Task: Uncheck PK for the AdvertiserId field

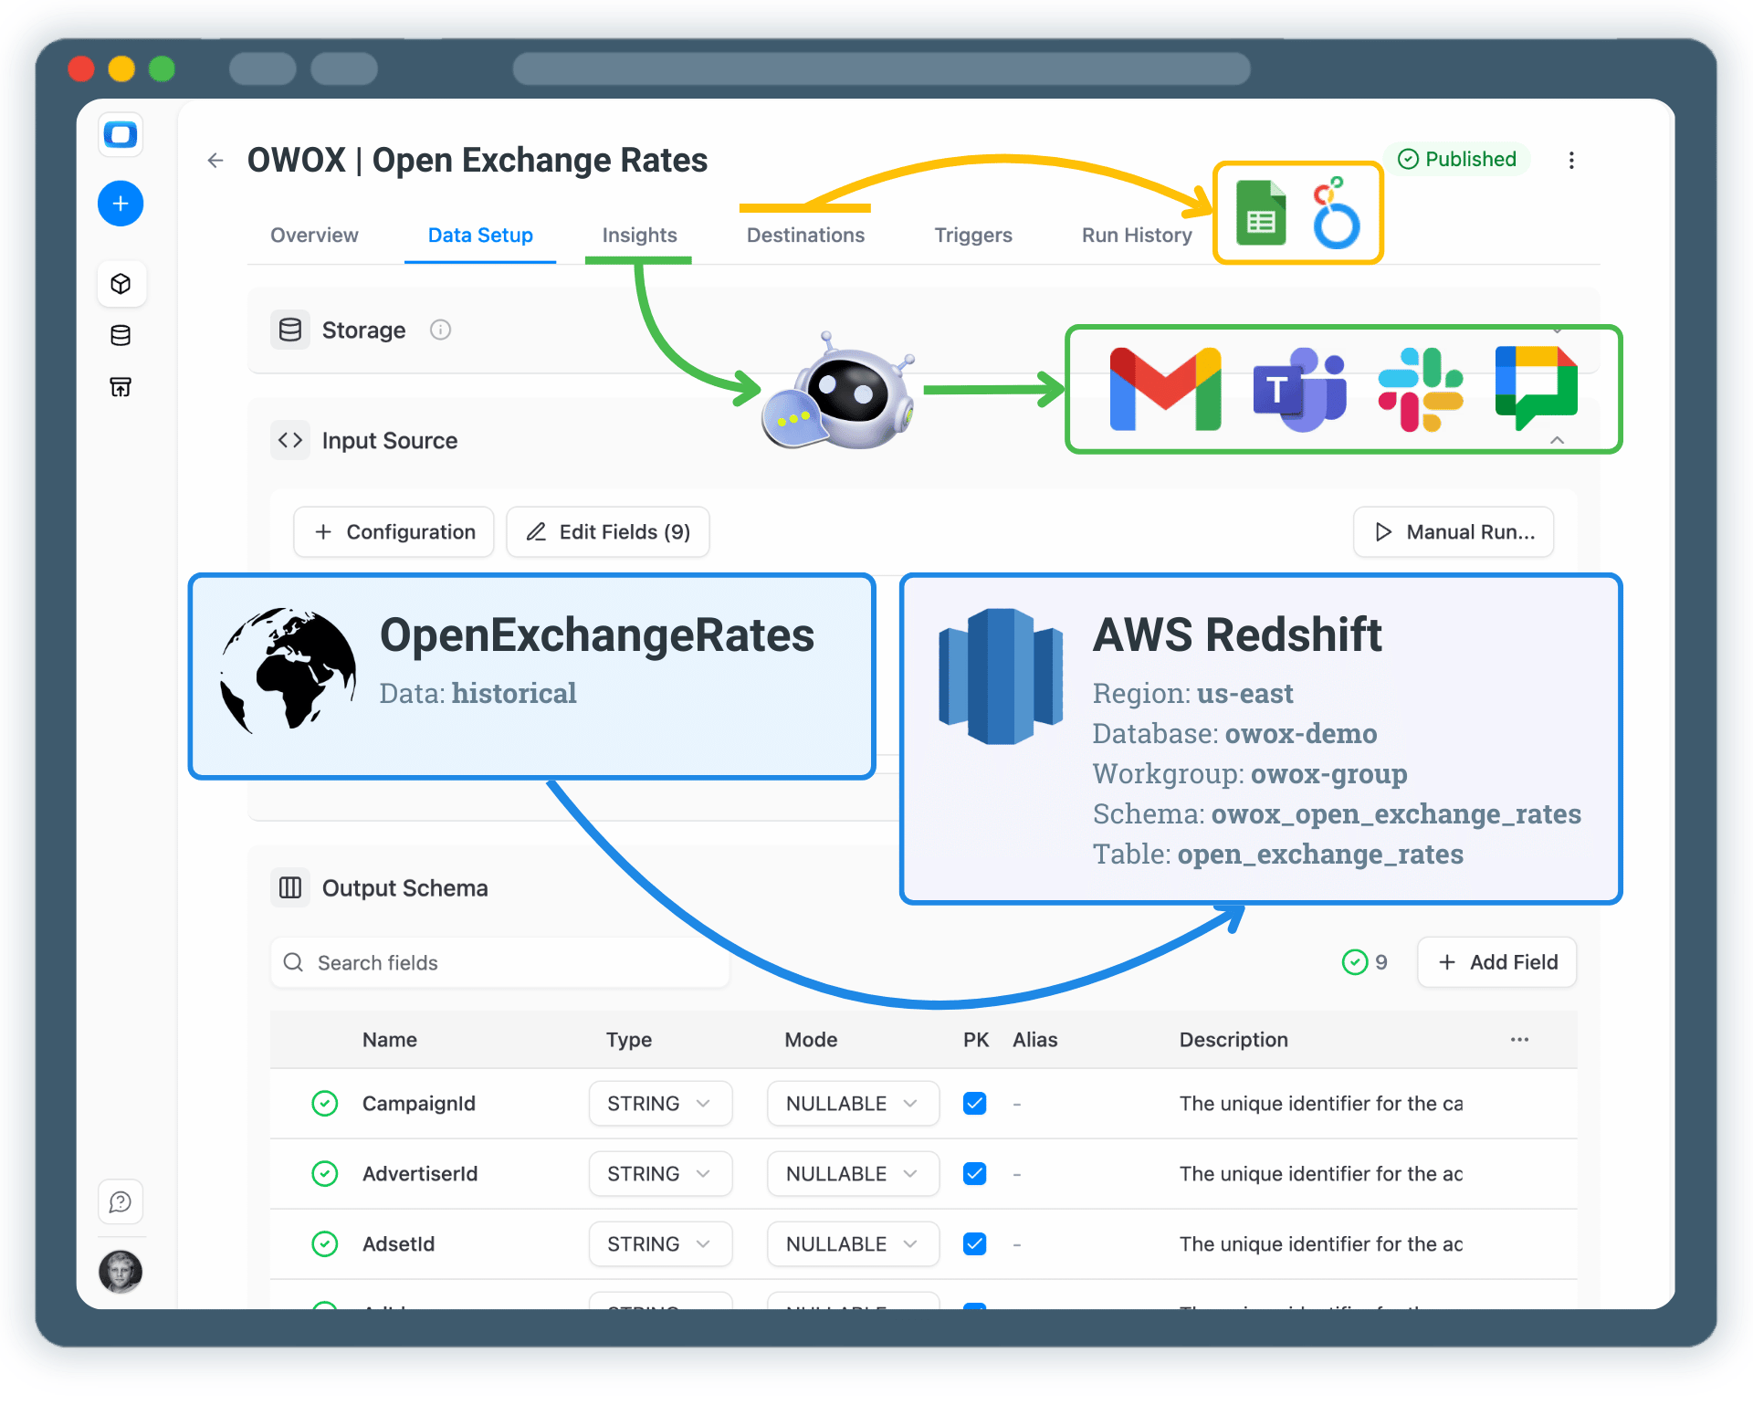Action: click(x=974, y=1173)
